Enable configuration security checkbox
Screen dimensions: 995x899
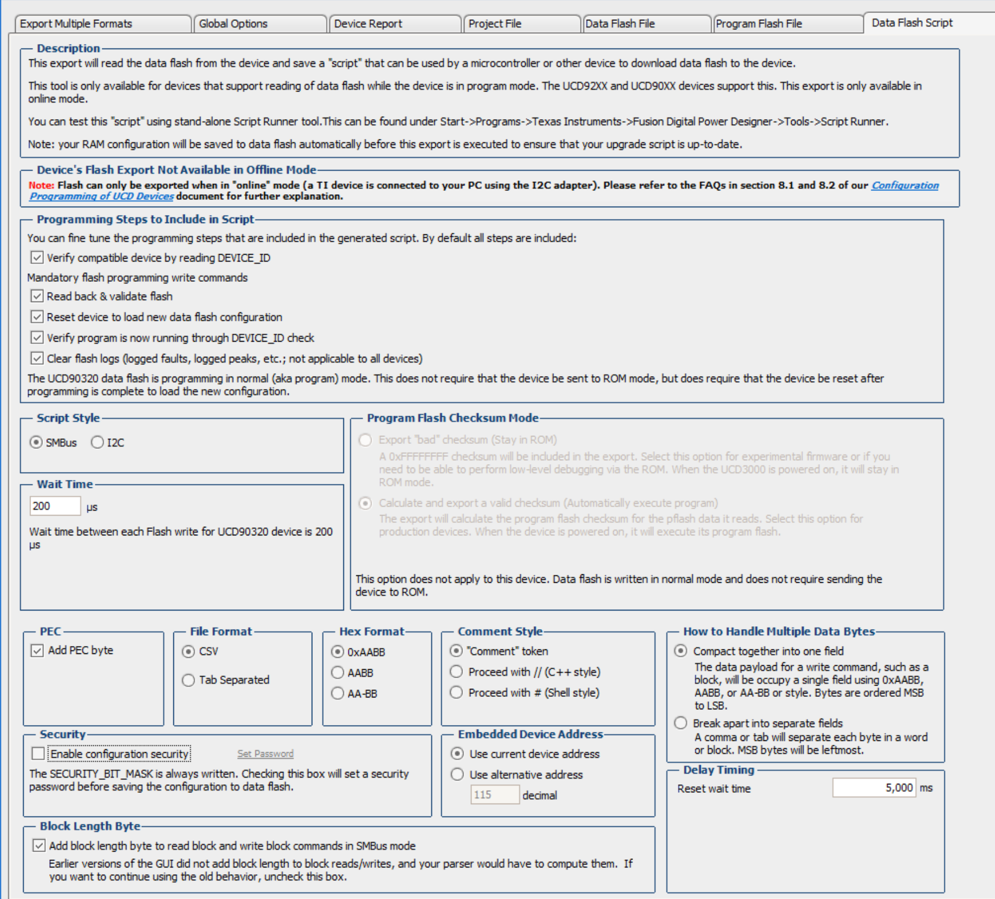point(38,754)
